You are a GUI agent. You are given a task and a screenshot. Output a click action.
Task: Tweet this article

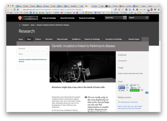tap(121, 90)
